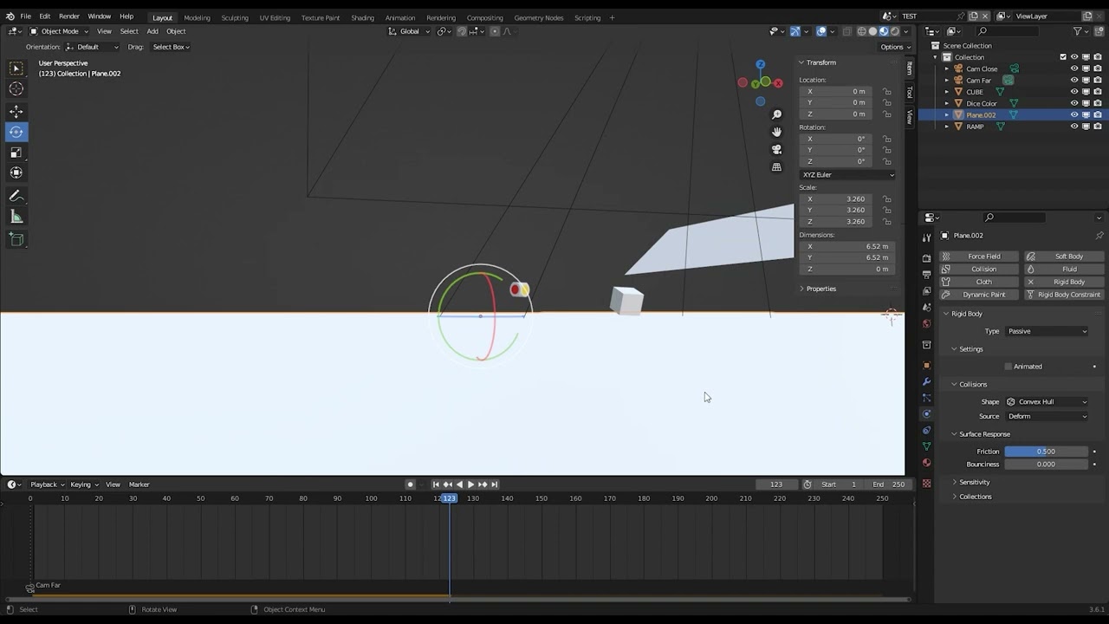Lock the X location field
This screenshot has width=1109, height=624.
coord(886,91)
